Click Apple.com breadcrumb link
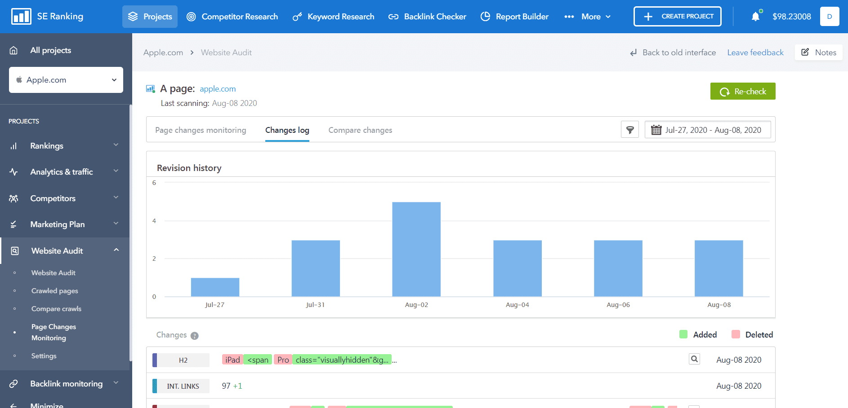The height and width of the screenshot is (408, 848). (163, 53)
